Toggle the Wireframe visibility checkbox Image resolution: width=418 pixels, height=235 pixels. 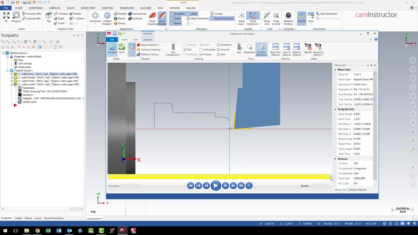coord(218,45)
